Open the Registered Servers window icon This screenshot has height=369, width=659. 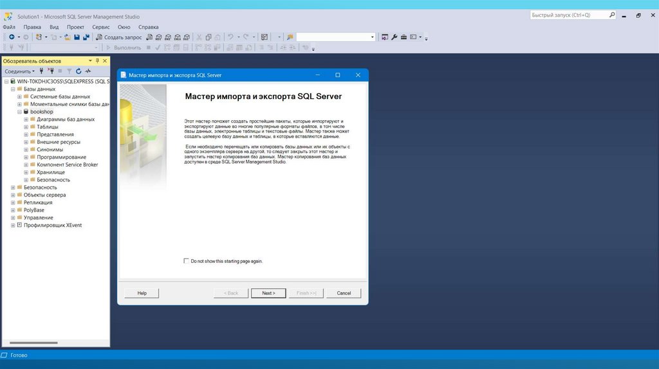[x=385, y=37]
